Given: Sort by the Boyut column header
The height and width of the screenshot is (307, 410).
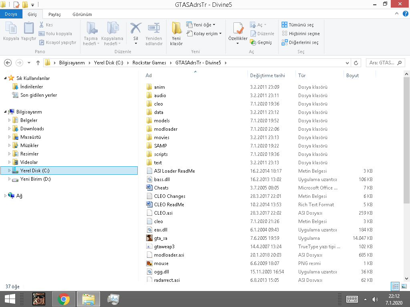Looking at the screenshot, I should point(359,76).
